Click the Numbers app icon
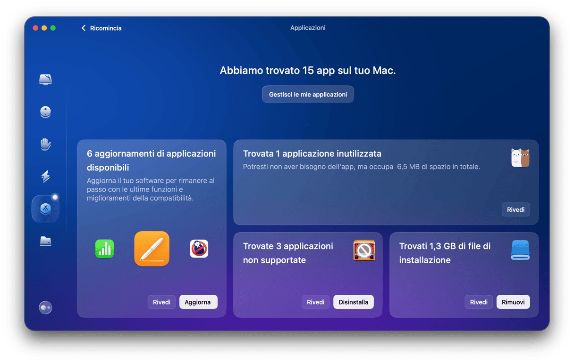The image size is (574, 363). 104,249
